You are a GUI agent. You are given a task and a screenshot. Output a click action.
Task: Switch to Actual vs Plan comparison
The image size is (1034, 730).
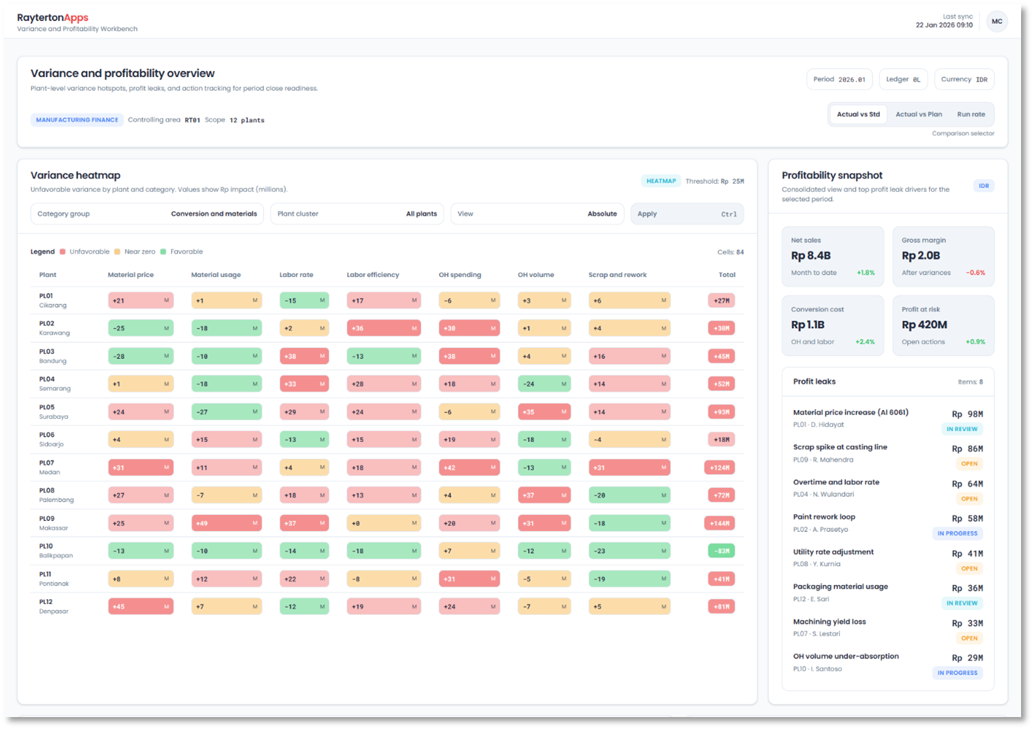tap(918, 114)
